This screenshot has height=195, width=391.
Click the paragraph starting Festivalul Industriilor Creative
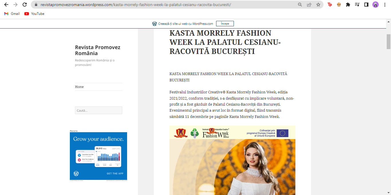click(x=232, y=104)
